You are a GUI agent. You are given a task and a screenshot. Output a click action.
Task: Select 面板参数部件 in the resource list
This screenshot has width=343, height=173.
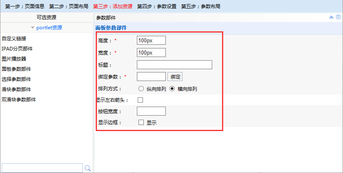16,69
